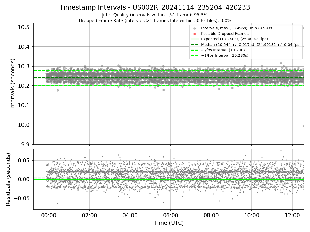Click the 10.4 tick label on intervals axis
Viewport: 310px width, 232px height.
point(24,47)
